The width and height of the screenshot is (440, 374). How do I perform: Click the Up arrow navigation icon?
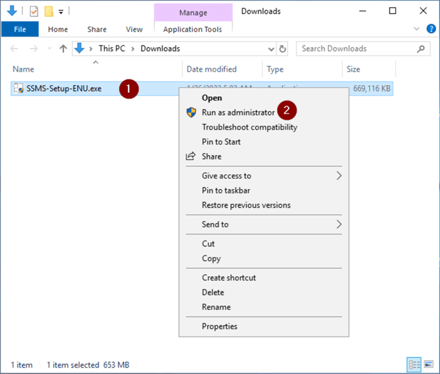63,49
